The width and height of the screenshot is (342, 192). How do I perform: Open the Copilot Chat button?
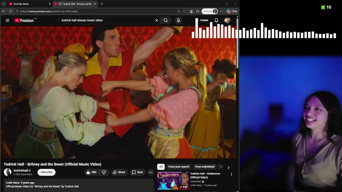[232, 11]
